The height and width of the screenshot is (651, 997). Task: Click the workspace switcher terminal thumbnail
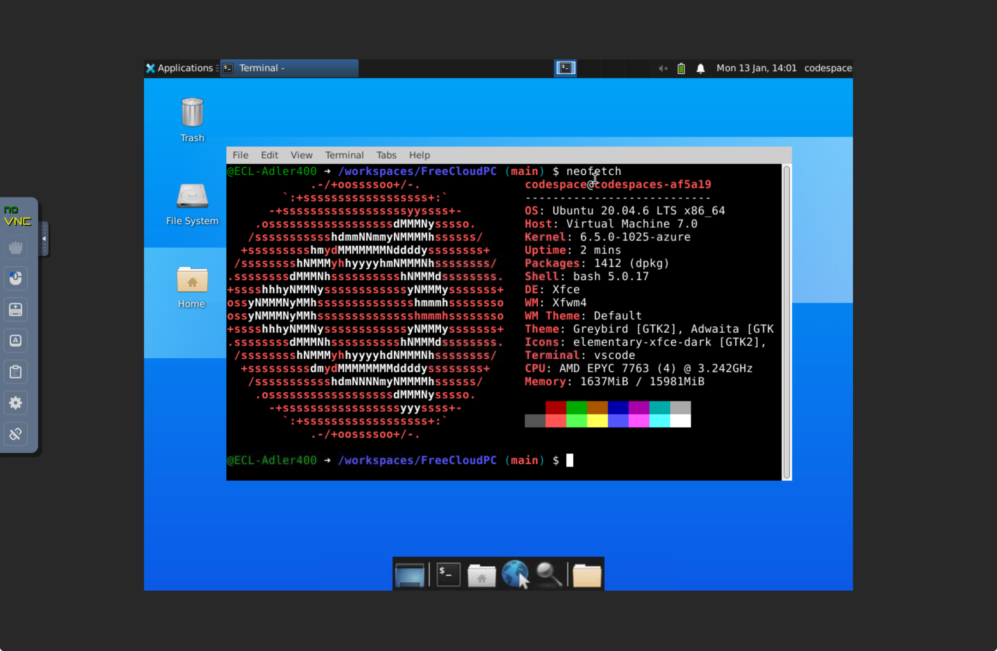point(565,68)
